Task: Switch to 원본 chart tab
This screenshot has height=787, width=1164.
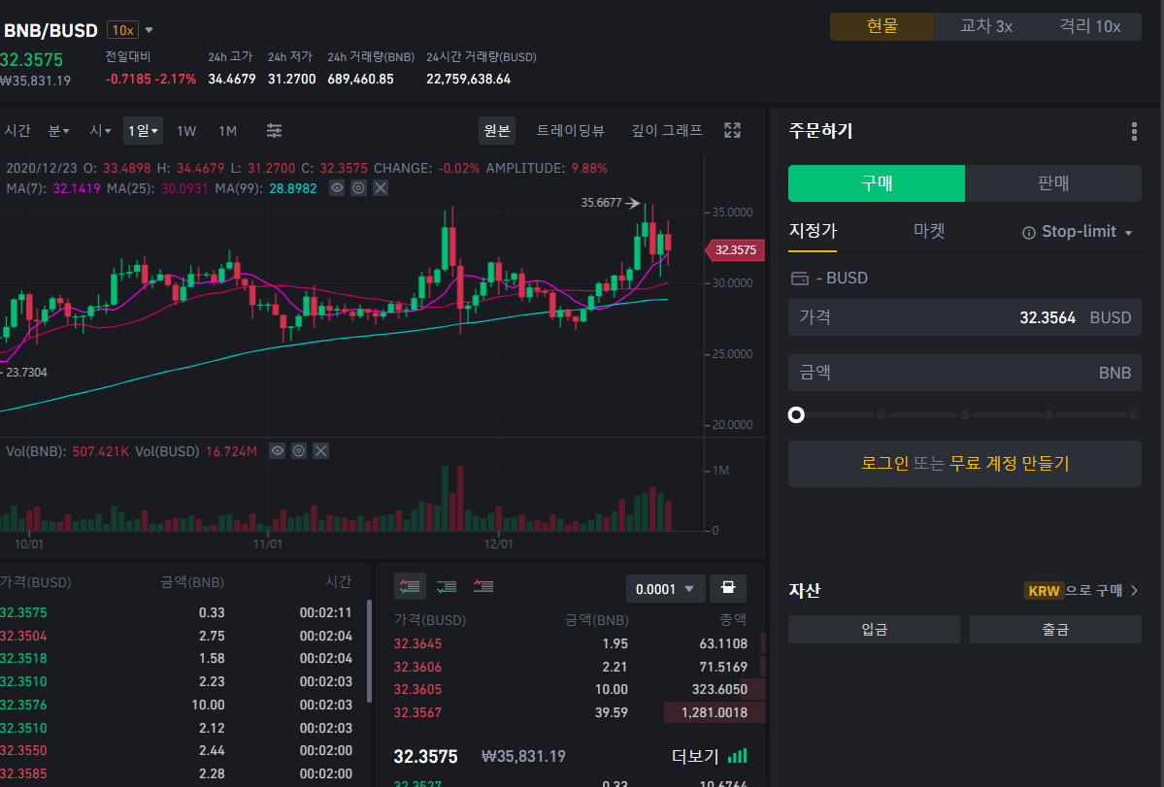Action: [497, 131]
